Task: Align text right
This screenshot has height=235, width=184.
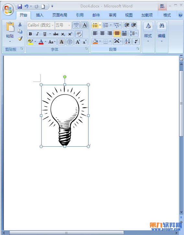Action: coord(110,33)
